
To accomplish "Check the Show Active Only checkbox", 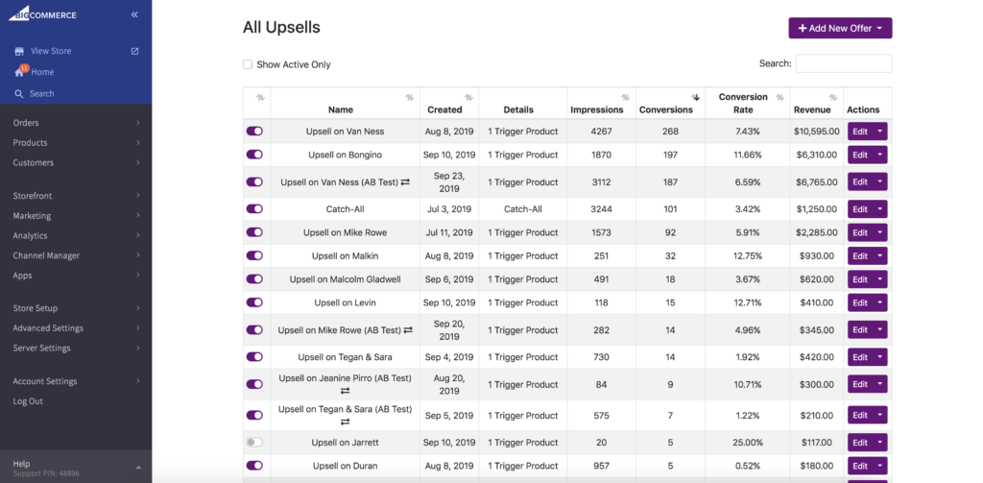I will 248,64.
